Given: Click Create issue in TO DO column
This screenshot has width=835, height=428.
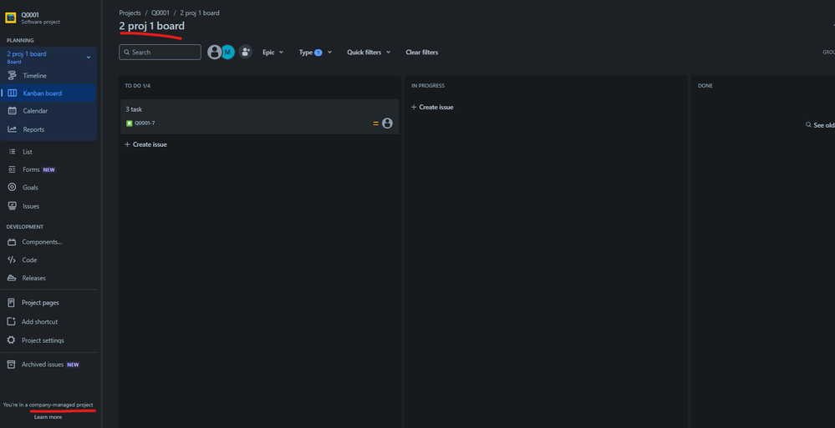Looking at the screenshot, I should pos(145,144).
